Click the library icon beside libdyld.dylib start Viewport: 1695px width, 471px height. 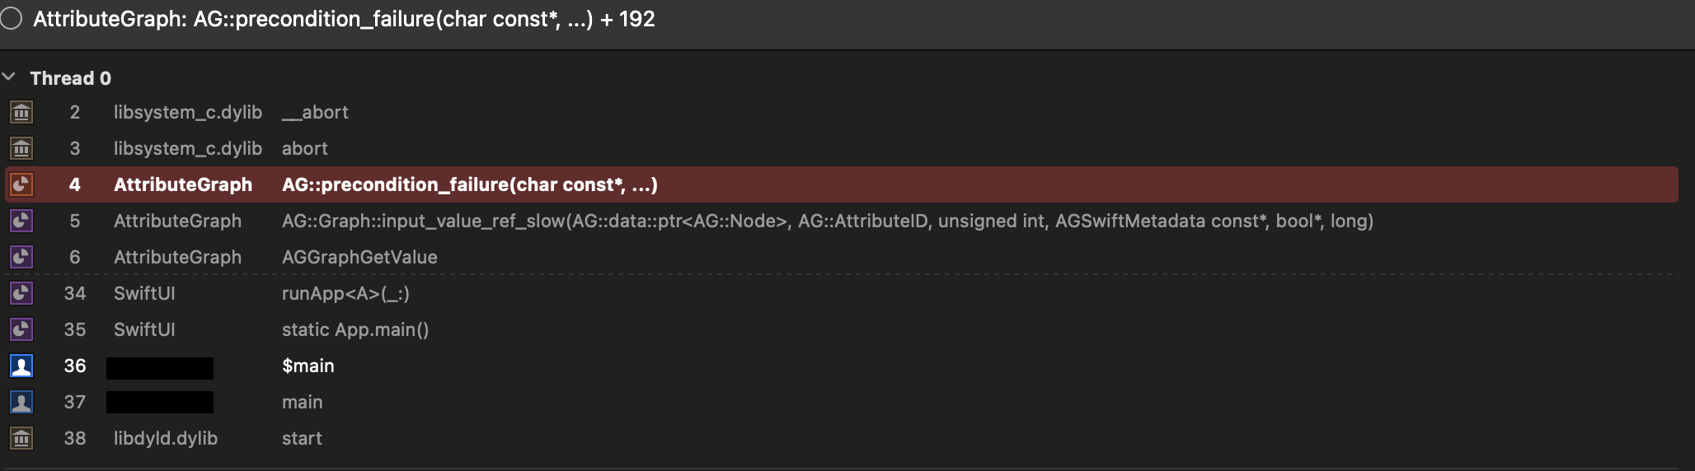pos(21,438)
